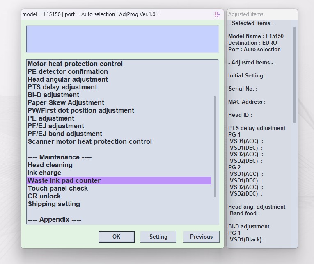The image size is (314, 264).
Task: Select Bi-D adjustment entry
Action: point(53,95)
